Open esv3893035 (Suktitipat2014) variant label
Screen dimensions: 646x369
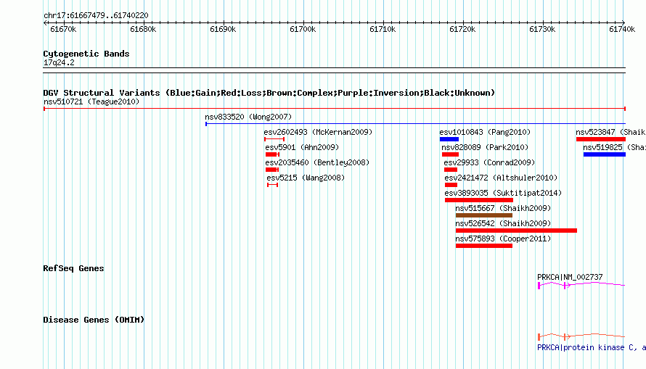point(503,193)
